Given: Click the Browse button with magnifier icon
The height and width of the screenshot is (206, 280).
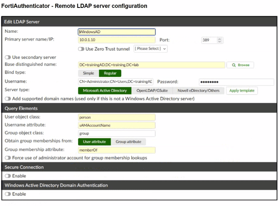Looking at the screenshot, I should pyautogui.click(x=240, y=65).
